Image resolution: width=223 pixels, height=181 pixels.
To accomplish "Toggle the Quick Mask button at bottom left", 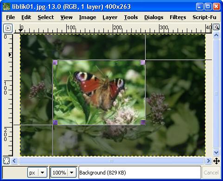I will pos(6,161).
